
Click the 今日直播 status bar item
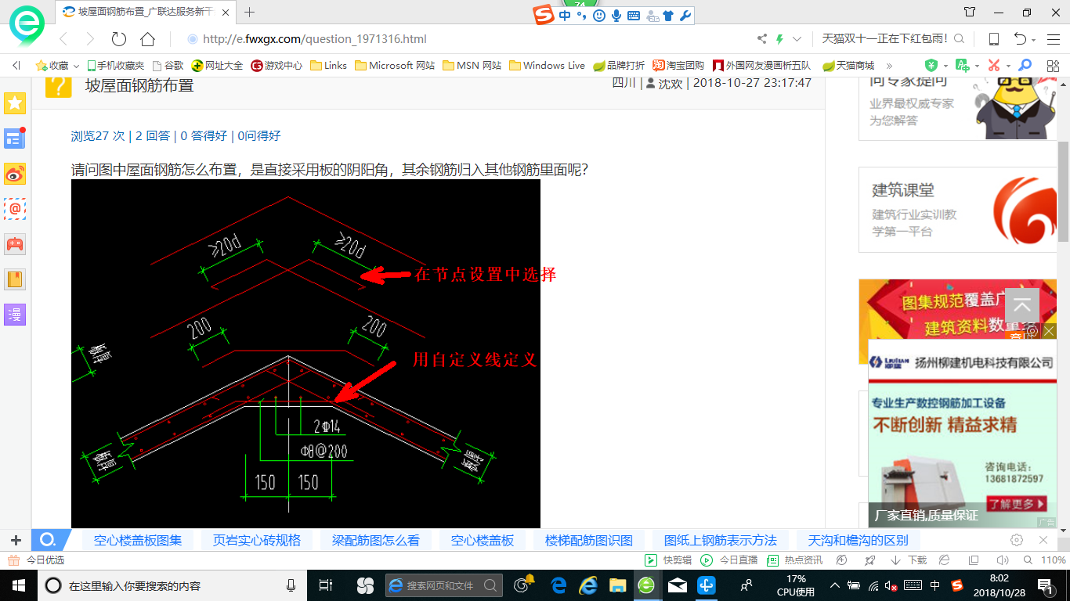tap(729, 560)
